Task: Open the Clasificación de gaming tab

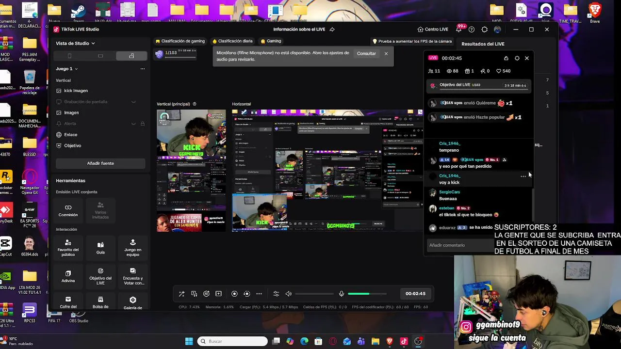Action: pos(180,41)
